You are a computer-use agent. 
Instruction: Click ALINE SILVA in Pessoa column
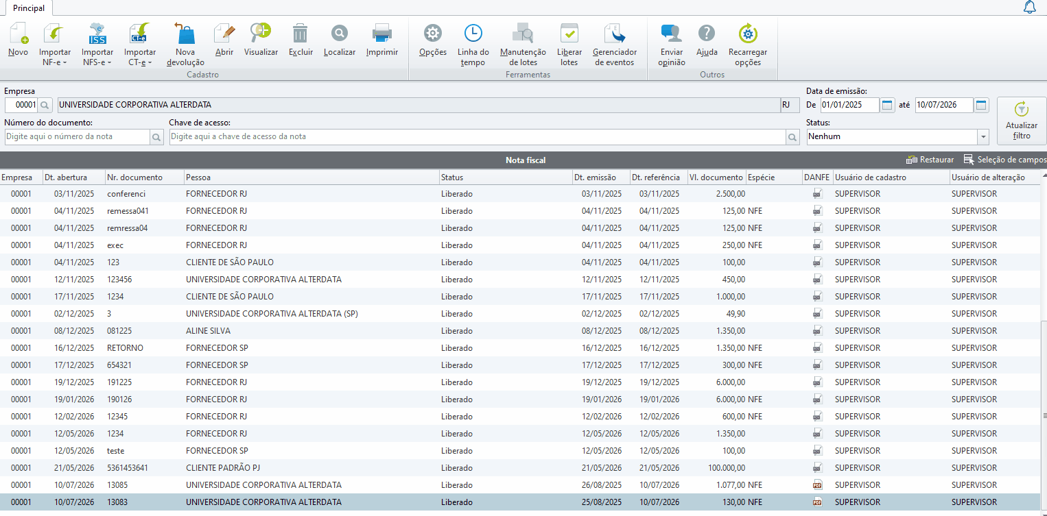point(208,331)
